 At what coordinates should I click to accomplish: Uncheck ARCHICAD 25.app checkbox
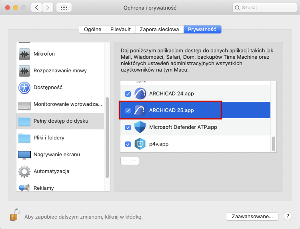[128, 111]
